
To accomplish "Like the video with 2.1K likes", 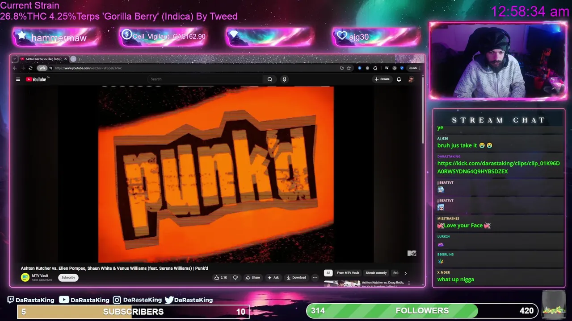I will 221,277.
